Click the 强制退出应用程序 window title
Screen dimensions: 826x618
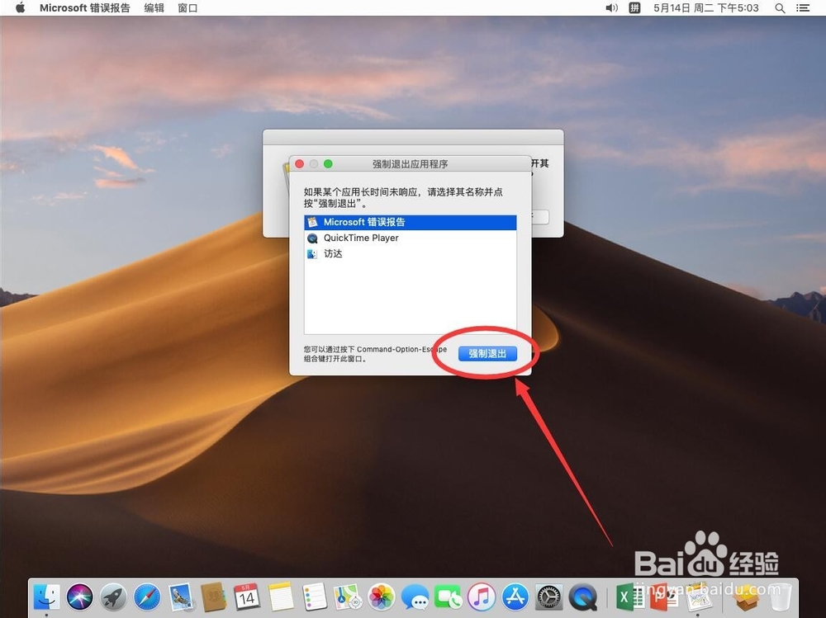click(411, 164)
